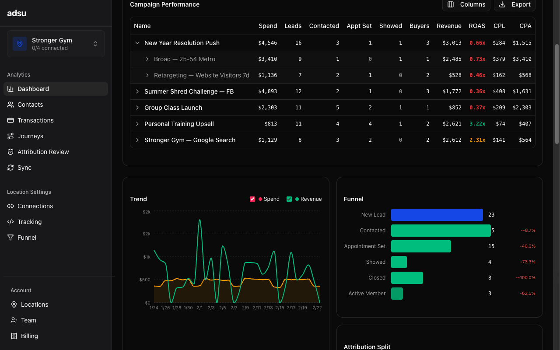Click the Export button
This screenshot has height=350, width=560.
[514, 5]
